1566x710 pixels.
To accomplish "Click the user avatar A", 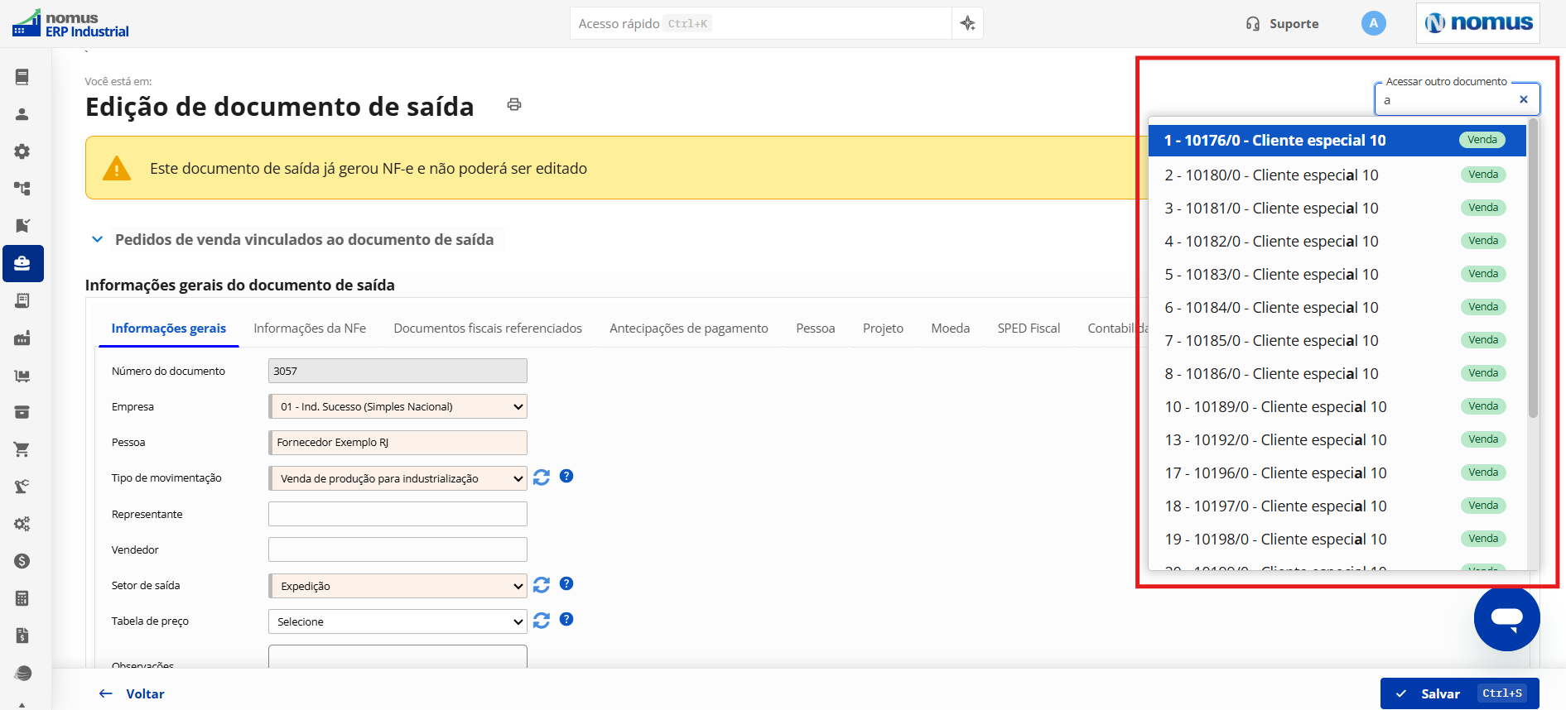I will 1373,23.
